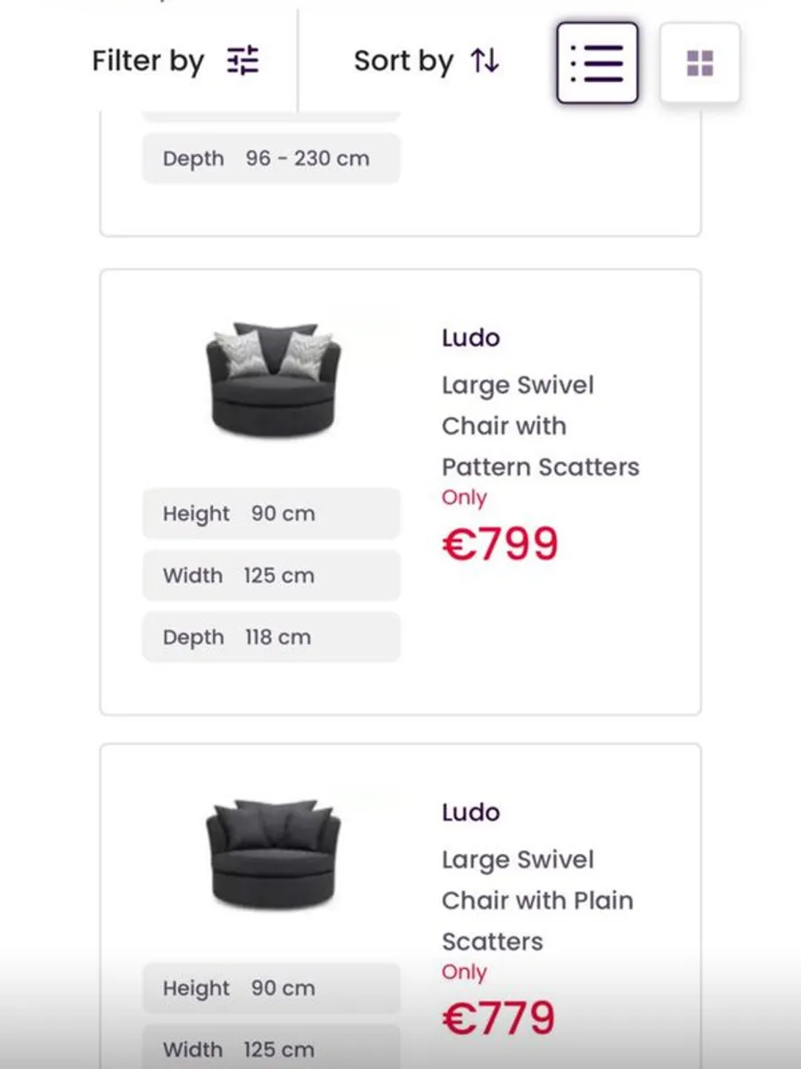This screenshot has width=801, height=1069.
Task: Open Large Swivel Chair with Plain Scatters
Action: [x=537, y=901]
